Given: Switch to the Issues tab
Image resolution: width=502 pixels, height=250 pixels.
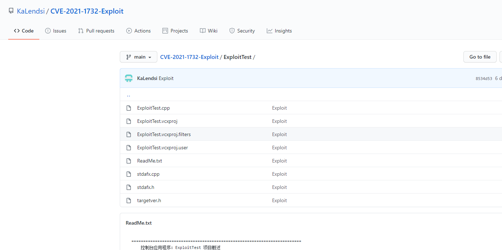Looking at the screenshot, I should [56, 31].
